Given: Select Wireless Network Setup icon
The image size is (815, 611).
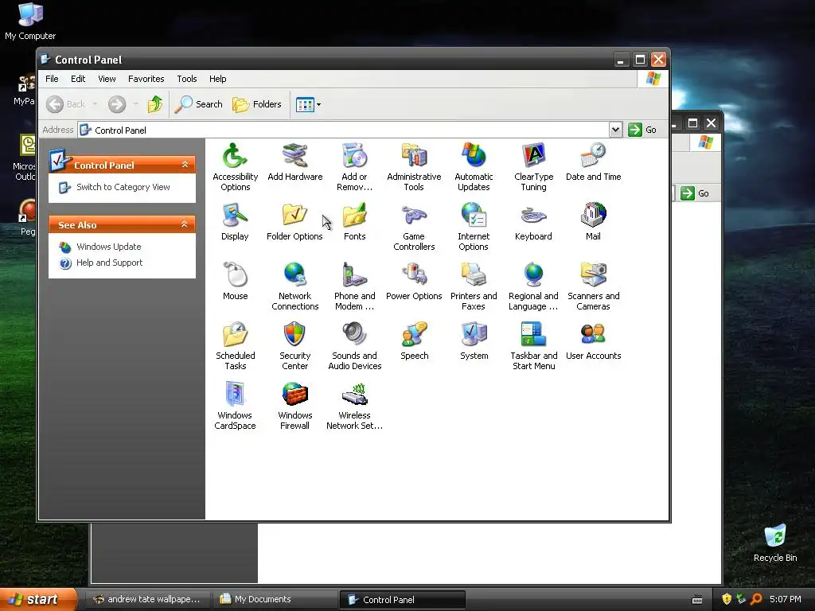Looking at the screenshot, I should 354,395.
